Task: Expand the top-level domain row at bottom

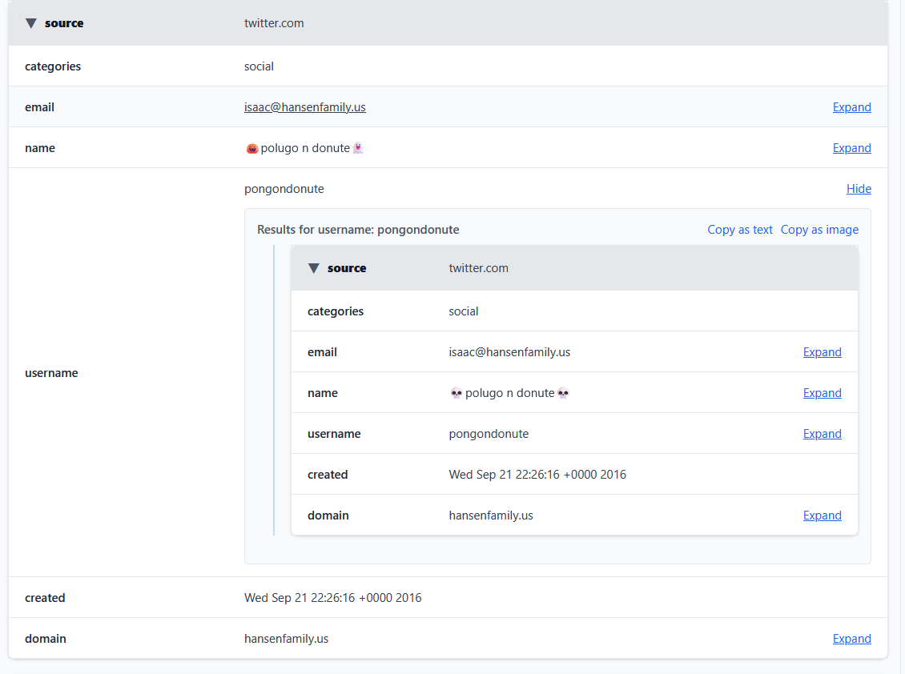Action: click(x=851, y=639)
